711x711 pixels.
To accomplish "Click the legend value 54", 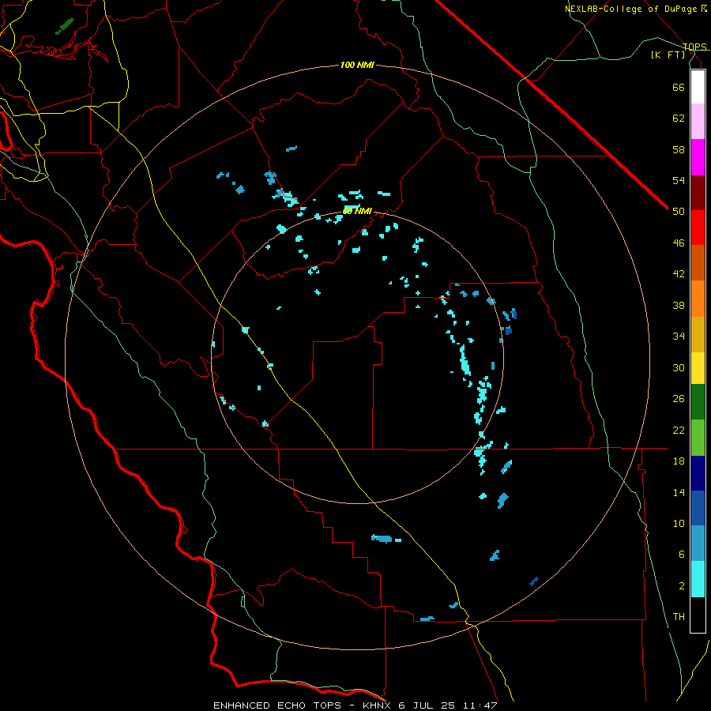I will (679, 180).
